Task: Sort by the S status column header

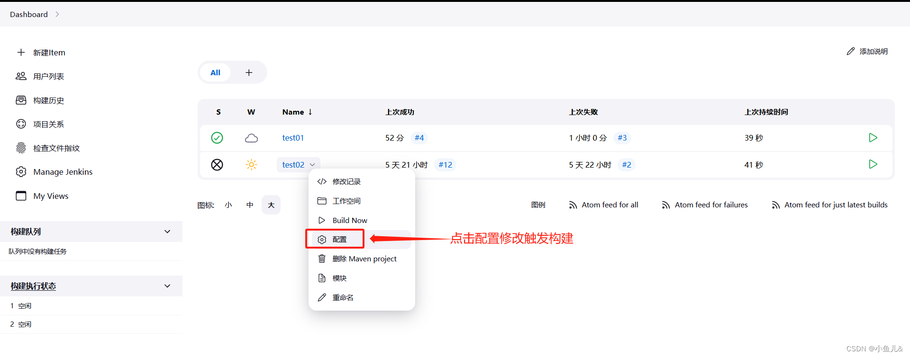Action: click(x=218, y=112)
